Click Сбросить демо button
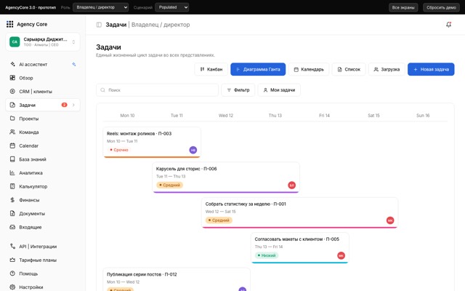Viewport: 465px width, 291px height. pyautogui.click(x=441, y=7)
